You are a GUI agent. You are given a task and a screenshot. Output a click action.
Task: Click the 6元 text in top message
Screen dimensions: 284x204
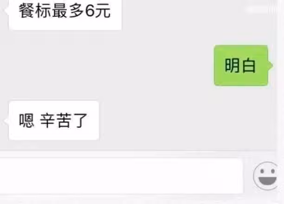(97, 11)
